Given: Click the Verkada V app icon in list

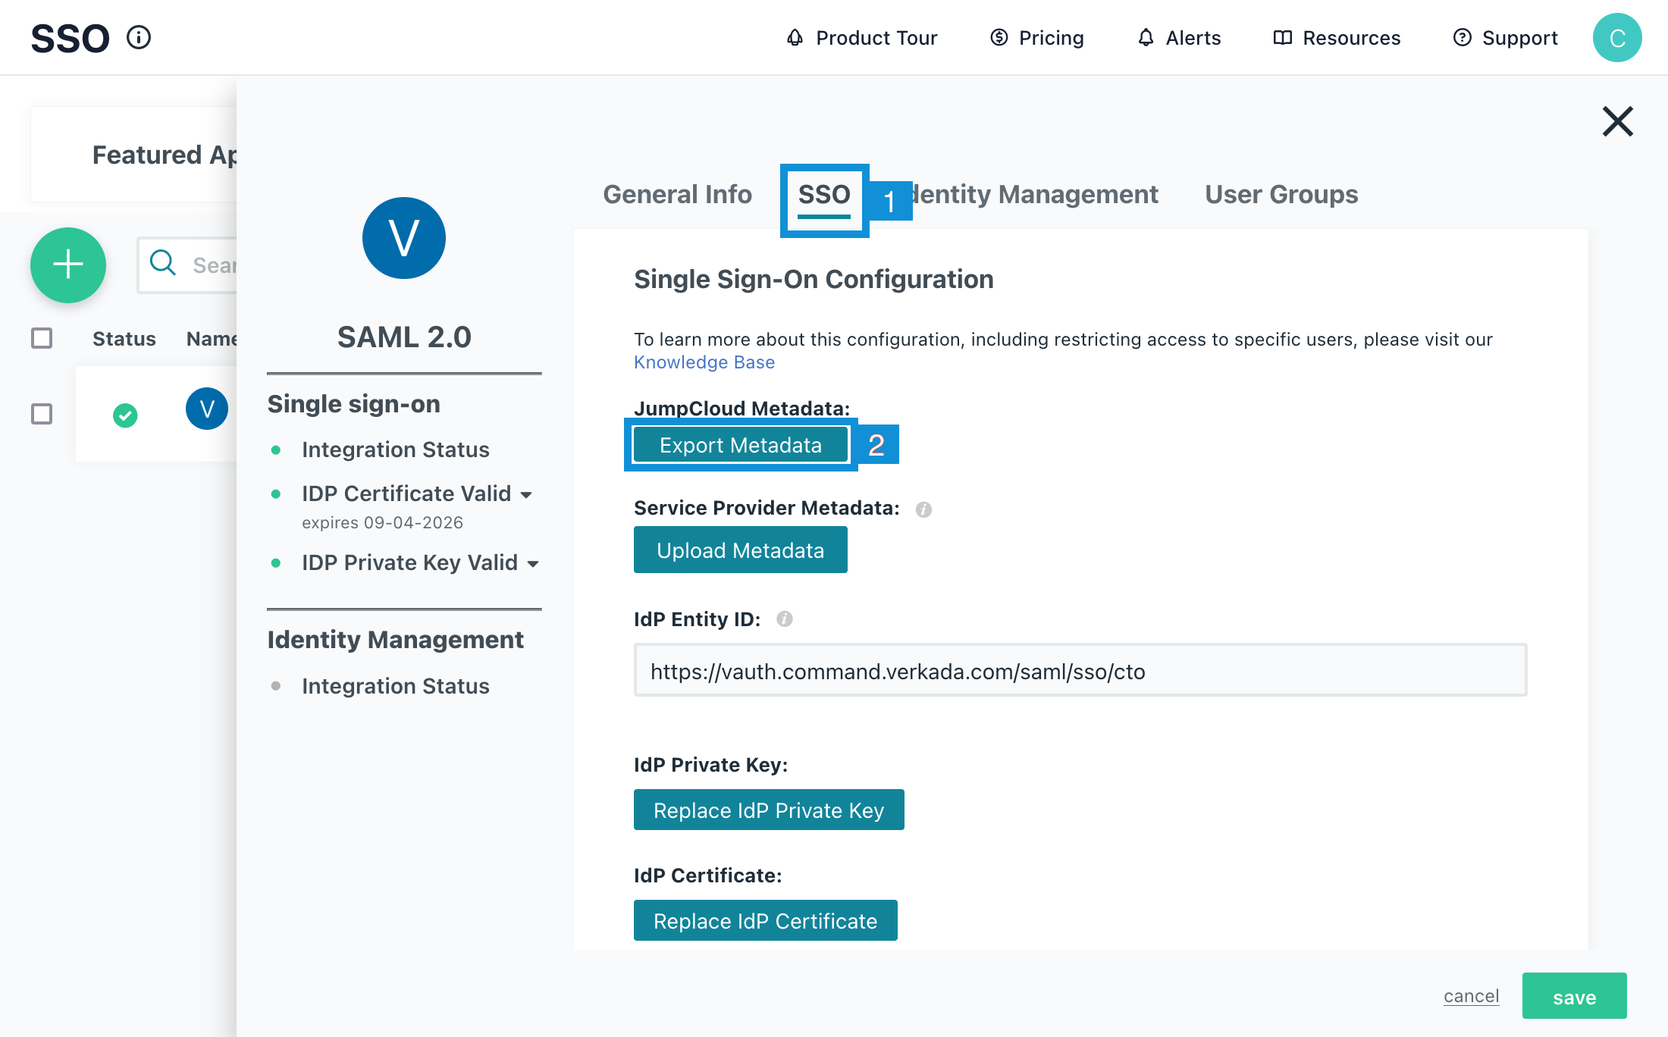Looking at the screenshot, I should tap(206, 409).
